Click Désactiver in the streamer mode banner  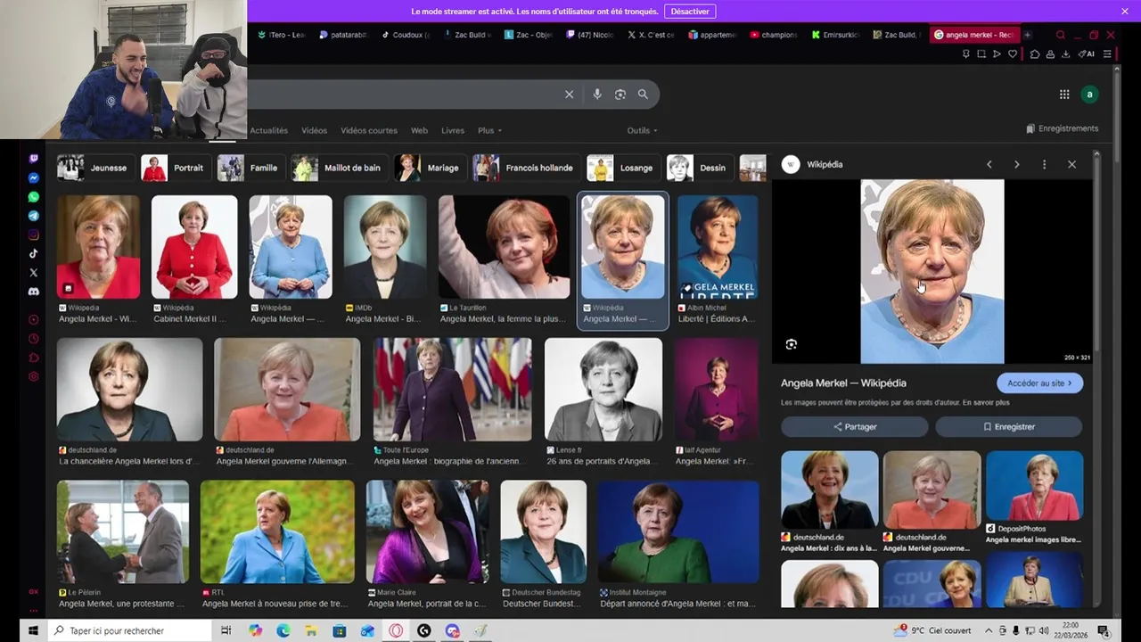tap(690, 11)
